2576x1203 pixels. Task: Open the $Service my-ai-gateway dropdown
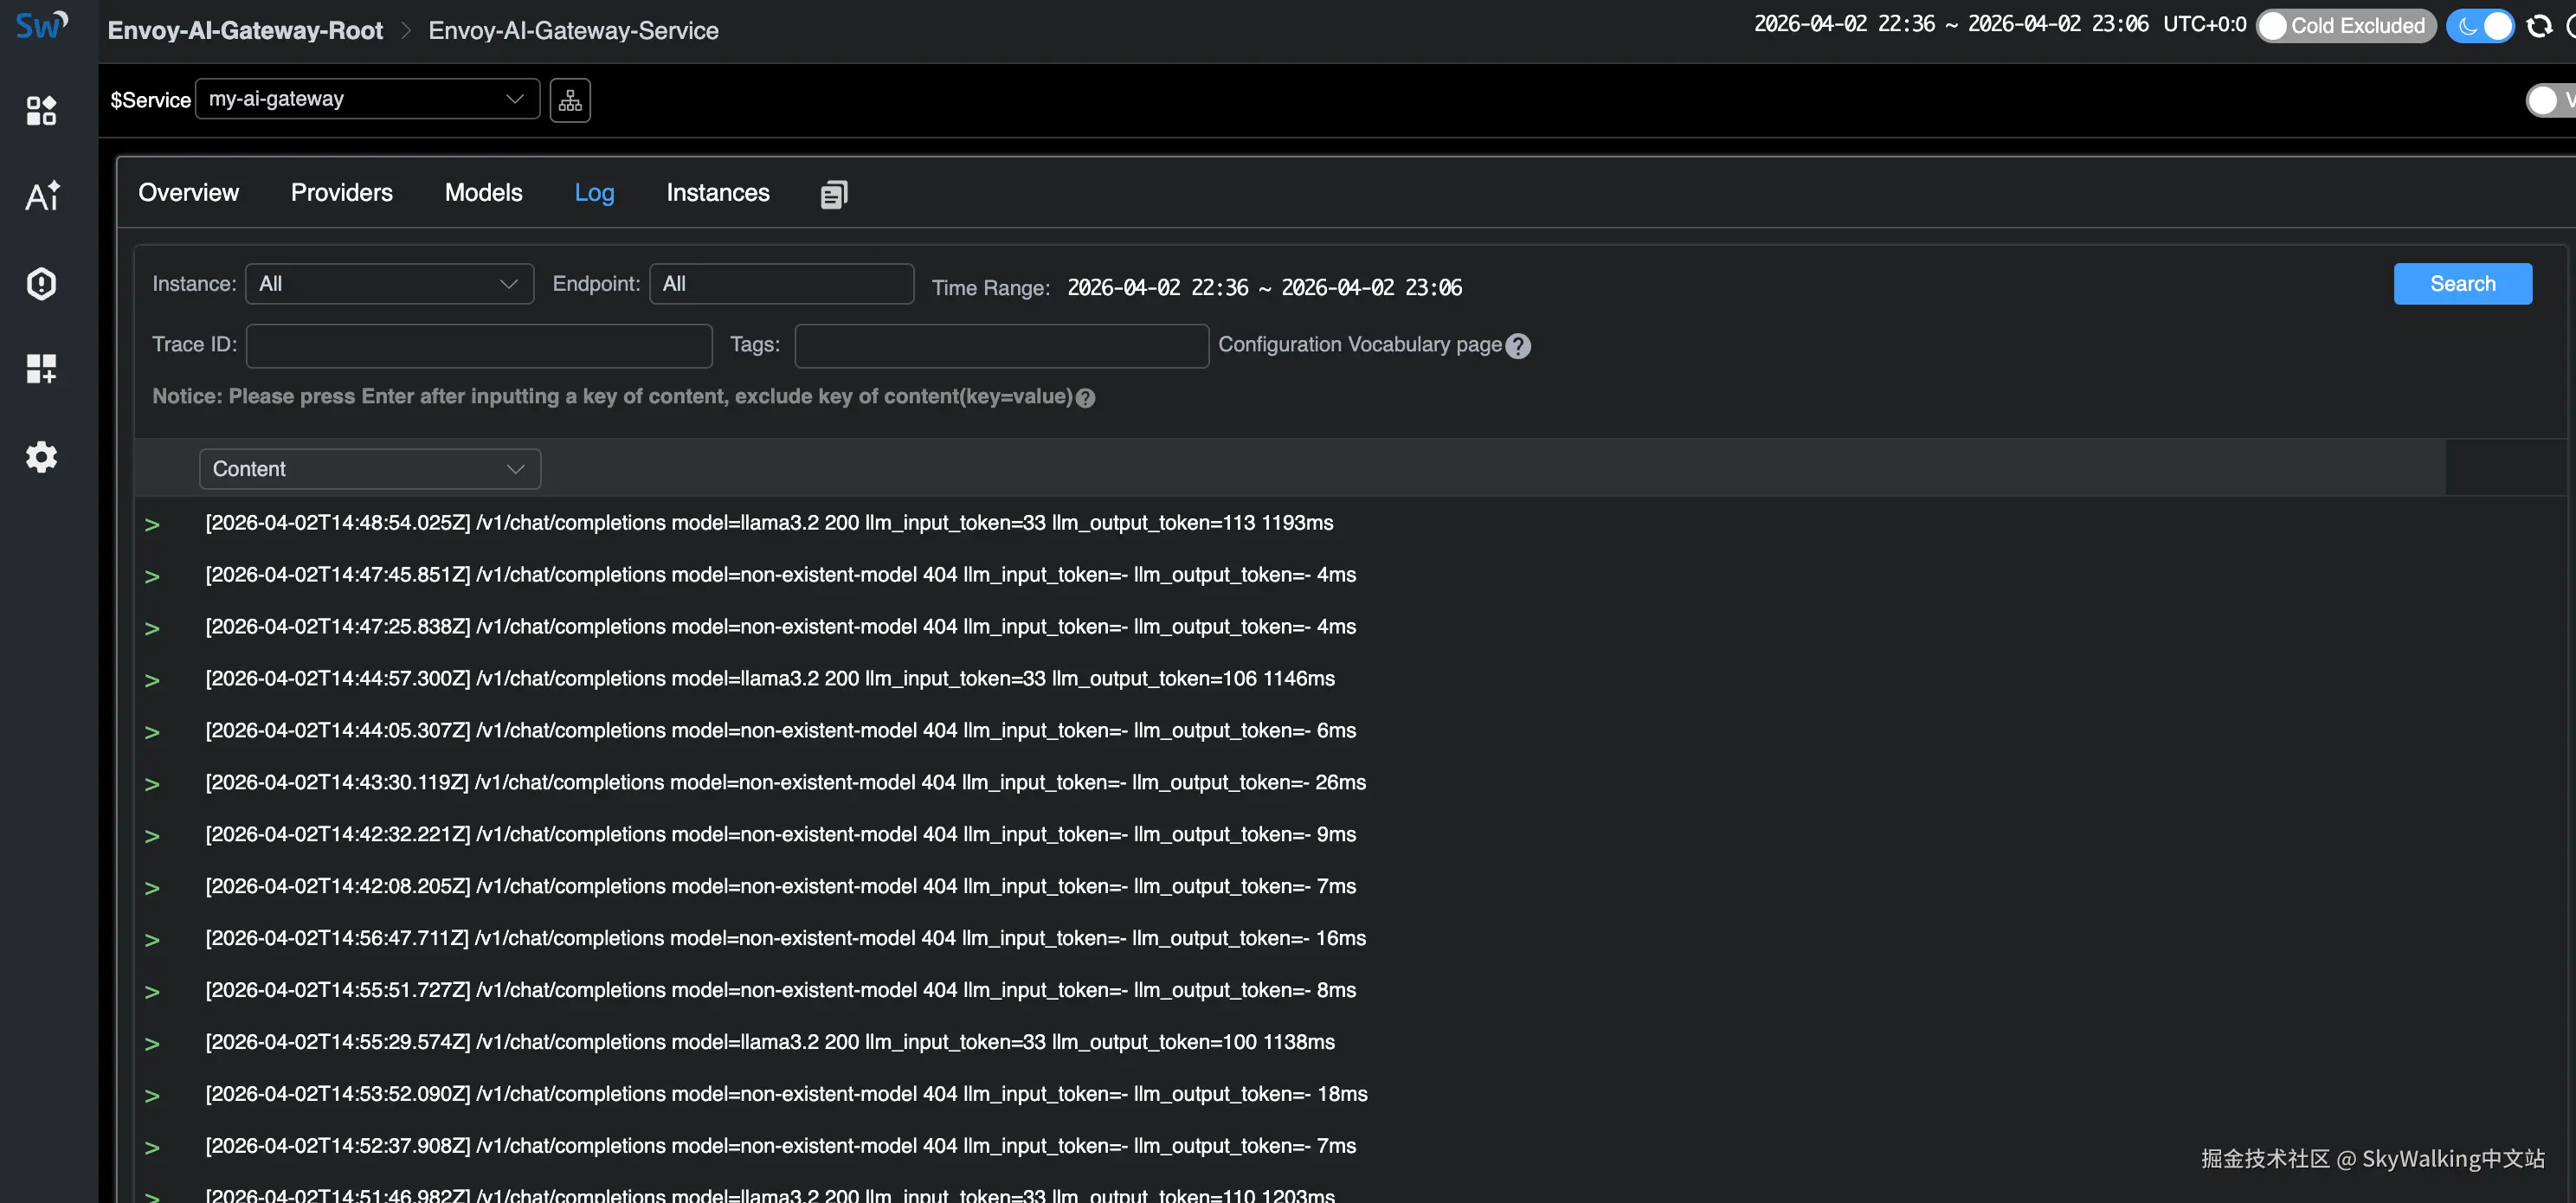pos(367,99)
